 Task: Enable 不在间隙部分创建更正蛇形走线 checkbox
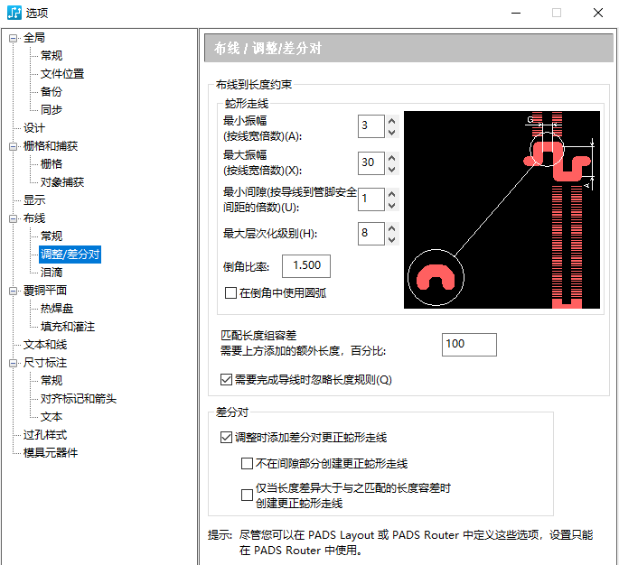pos(247,463)
